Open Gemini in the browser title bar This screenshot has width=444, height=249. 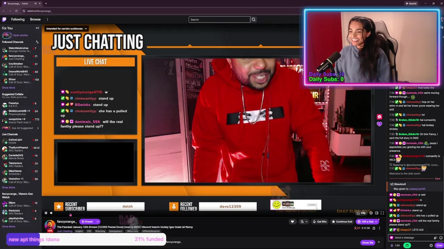[x=411, y=3]
